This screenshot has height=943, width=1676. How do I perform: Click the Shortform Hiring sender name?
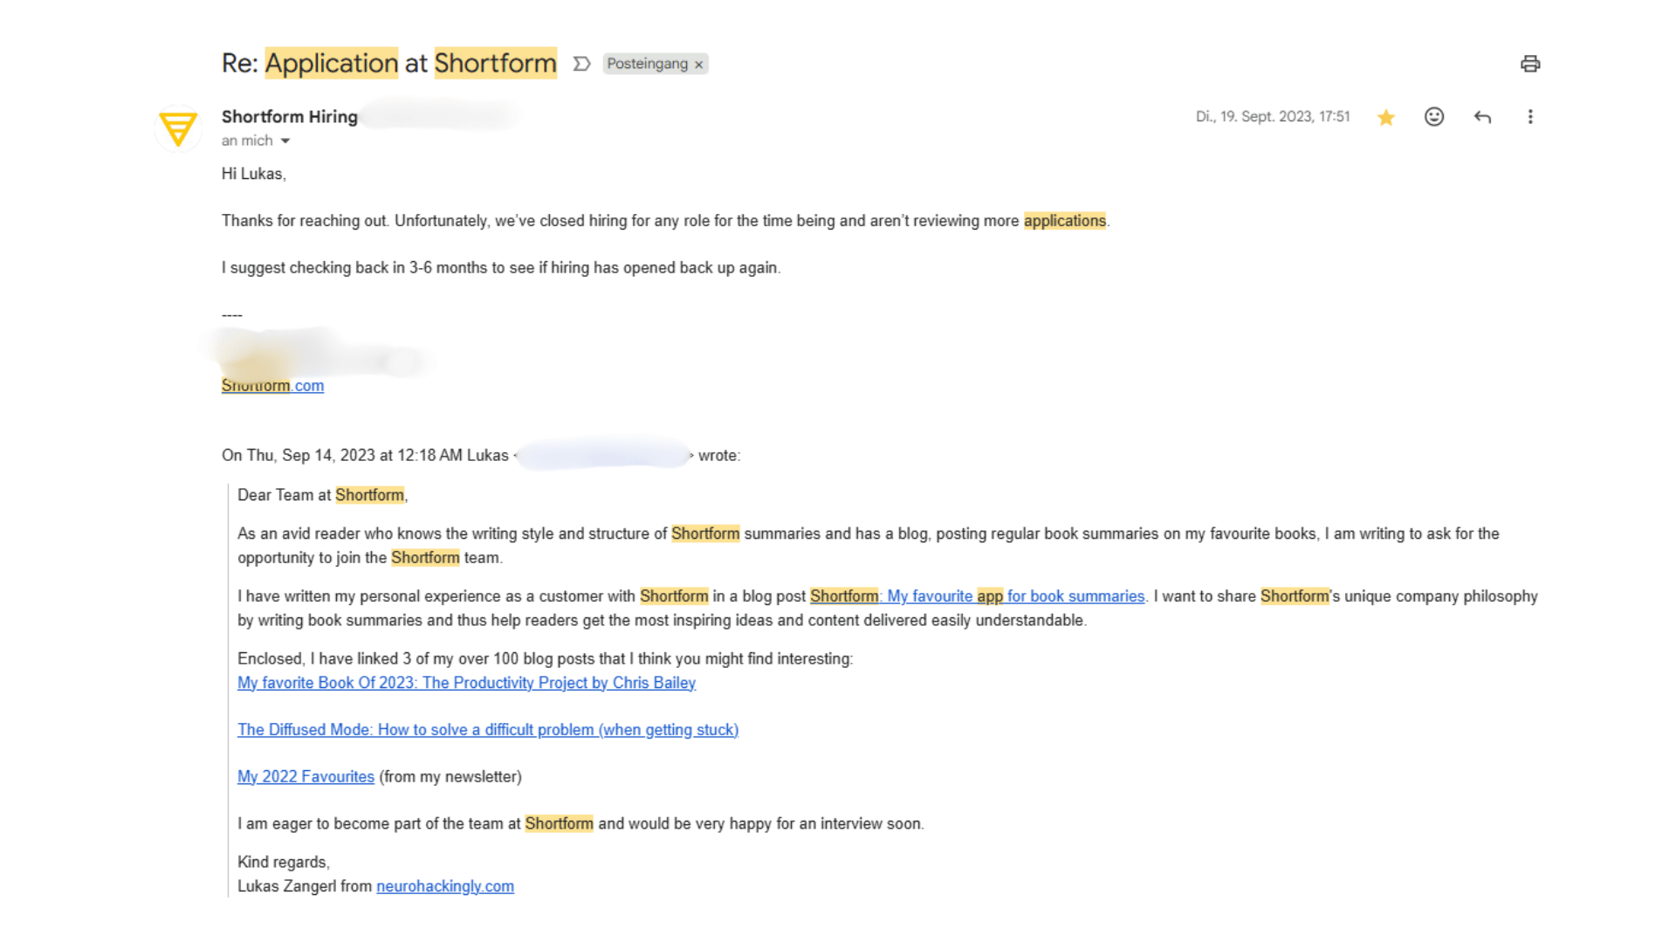point(290,117)
